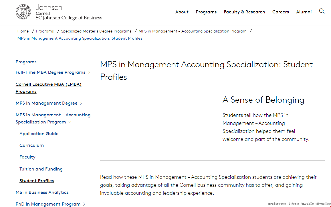Expand MPS in Management Degree chevron
331x207 pixels.
point(81,103)
